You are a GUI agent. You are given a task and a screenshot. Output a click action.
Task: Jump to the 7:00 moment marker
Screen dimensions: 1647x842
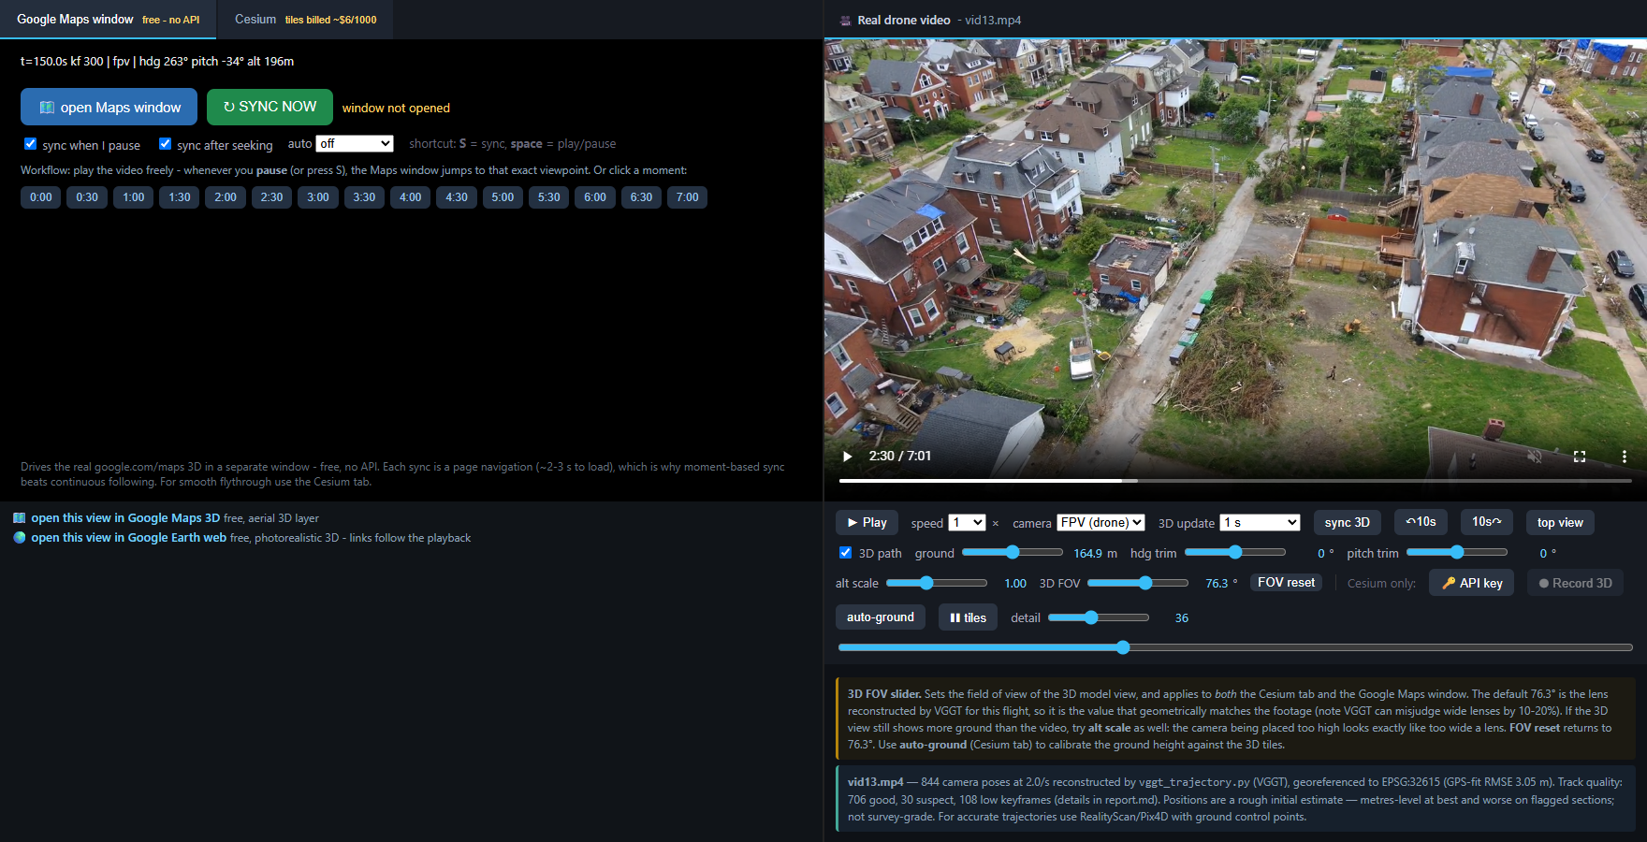[687, 197]
